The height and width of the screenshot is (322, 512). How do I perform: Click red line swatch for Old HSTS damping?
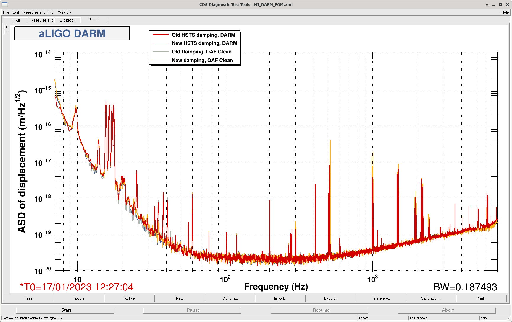[x=160, y=35]
